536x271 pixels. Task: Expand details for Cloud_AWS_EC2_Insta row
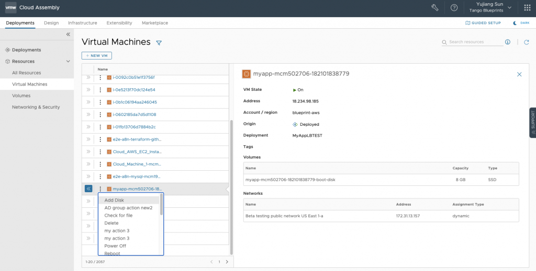point(88,152)
